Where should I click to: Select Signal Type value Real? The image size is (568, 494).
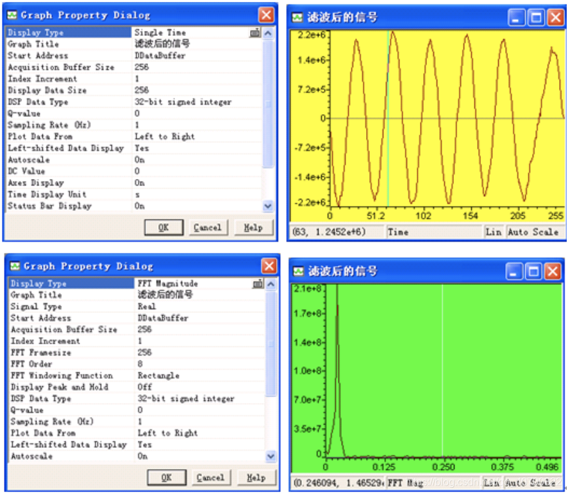click(x=147, y=307)
